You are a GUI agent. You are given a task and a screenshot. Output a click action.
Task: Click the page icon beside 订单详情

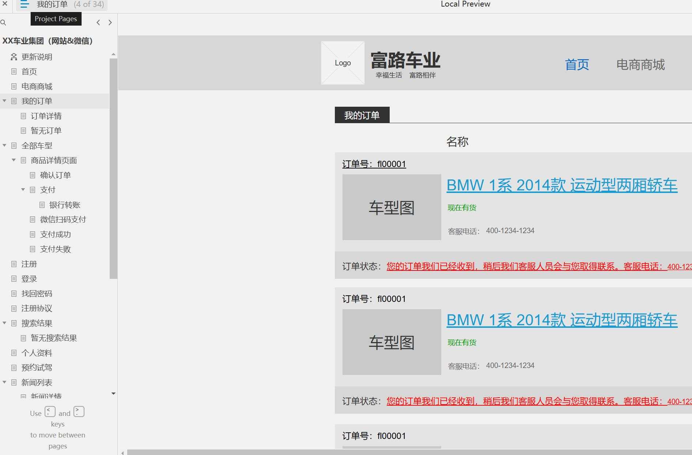click(23, 116)
